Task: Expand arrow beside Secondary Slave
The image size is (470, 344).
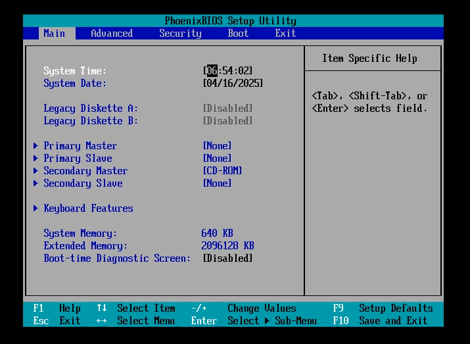Action: tap(35, 184)
